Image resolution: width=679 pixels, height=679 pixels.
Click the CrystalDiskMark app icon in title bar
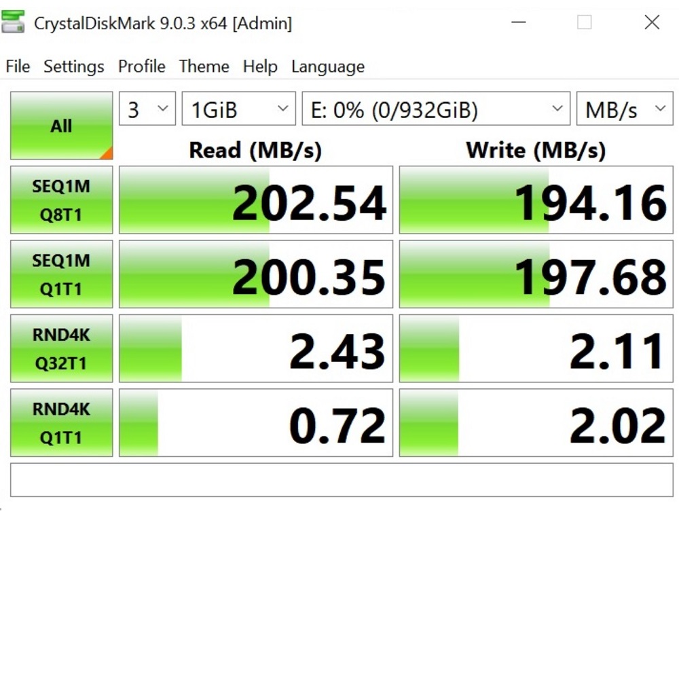[13, 22]
